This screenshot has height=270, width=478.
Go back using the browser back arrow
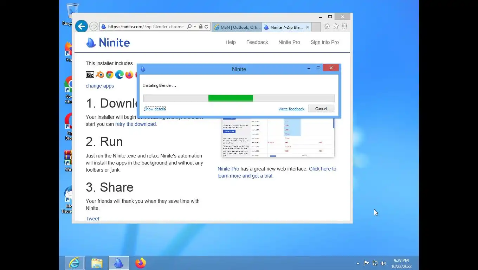(x=81, y=26)
